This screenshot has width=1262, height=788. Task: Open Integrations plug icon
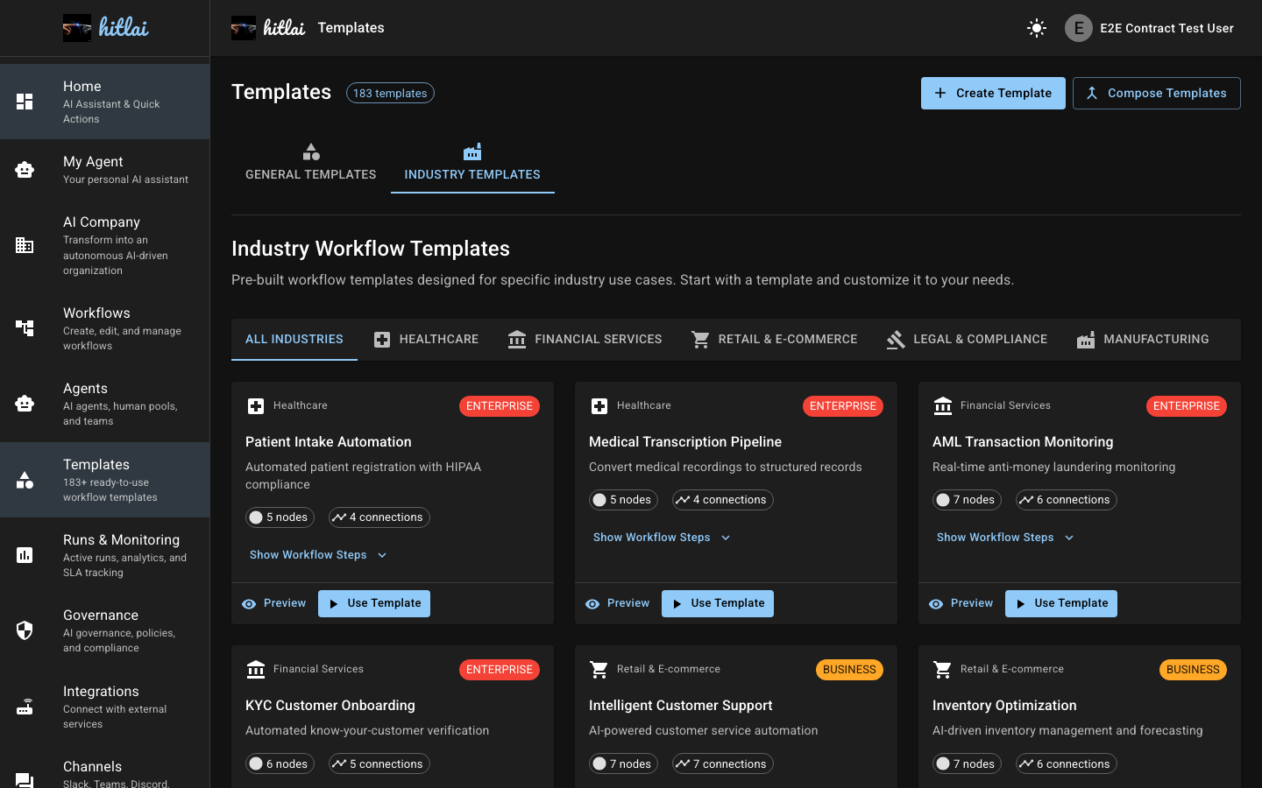(x=25, y=707)
